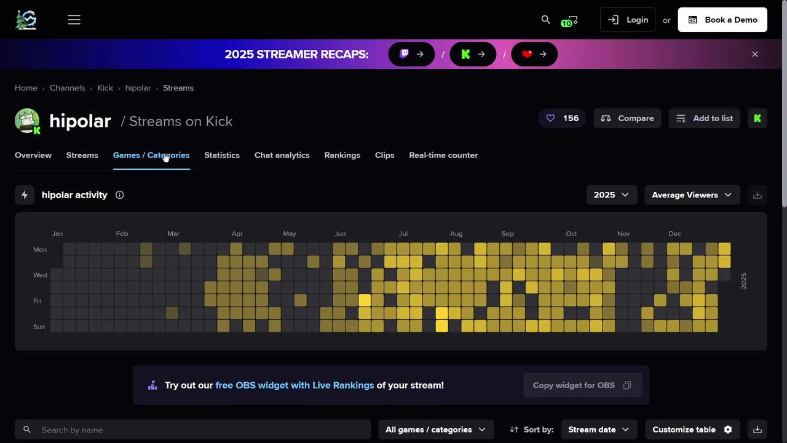
Task: Open the hamburger navigation menu
Action: (x=74, y=20)
